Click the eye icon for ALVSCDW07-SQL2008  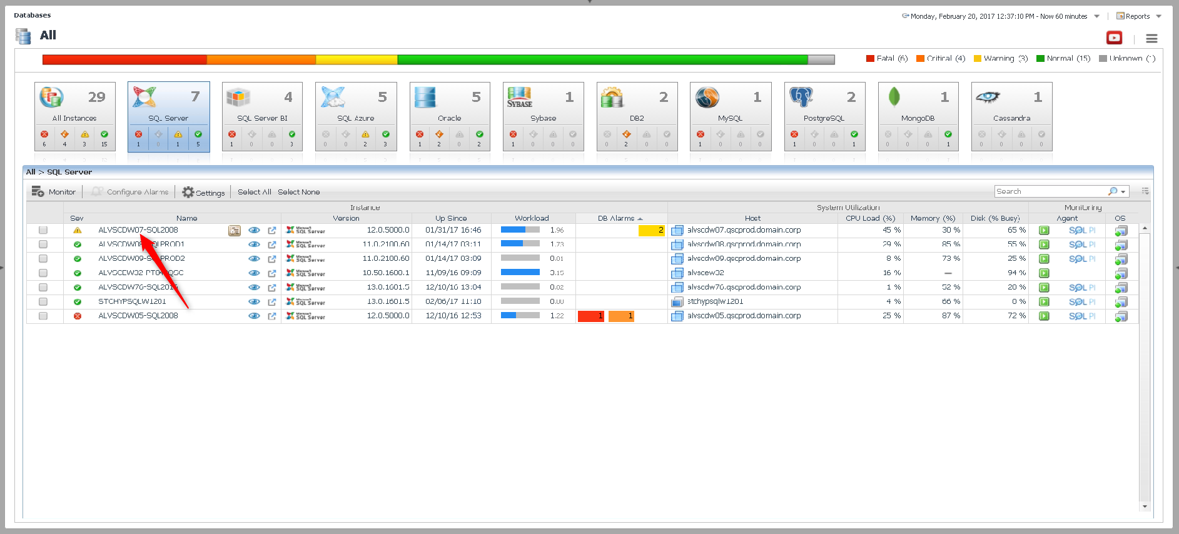pyautogui.click(x=254, y=230)
